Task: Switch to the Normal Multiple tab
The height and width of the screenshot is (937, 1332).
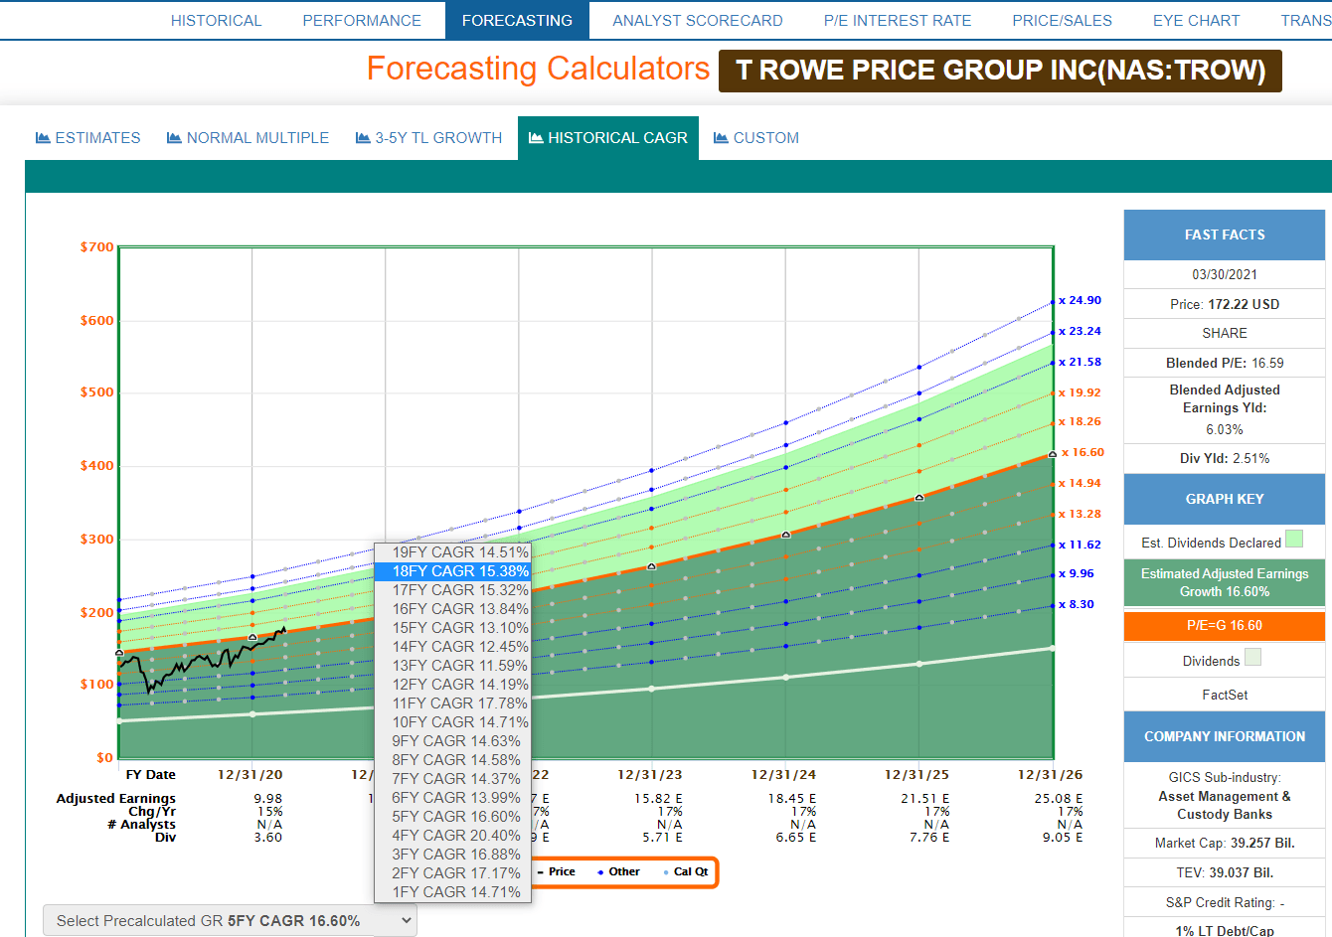Action: [248, 138]
